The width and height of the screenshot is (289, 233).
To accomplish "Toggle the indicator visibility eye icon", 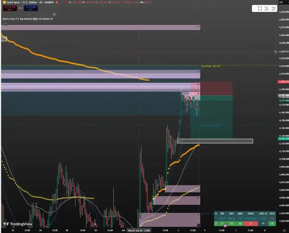I will click(54, 14).
